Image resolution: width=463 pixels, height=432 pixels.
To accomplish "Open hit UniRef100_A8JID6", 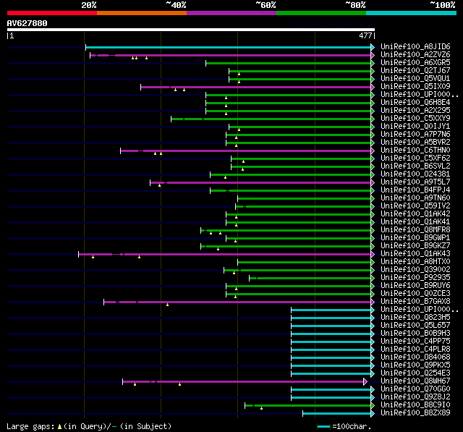I will tap(415, 46).
